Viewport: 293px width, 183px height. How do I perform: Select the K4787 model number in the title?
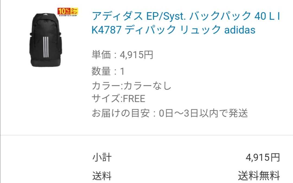click(107, 30)
